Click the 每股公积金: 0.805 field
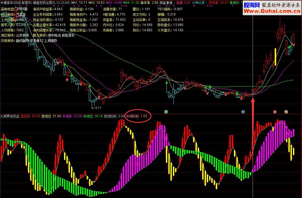The width and height of the screenshot is (302, 198). tap(83, 30)
